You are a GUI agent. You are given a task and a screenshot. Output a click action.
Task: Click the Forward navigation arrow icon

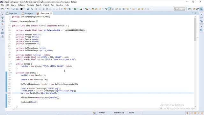click(148, 9)
